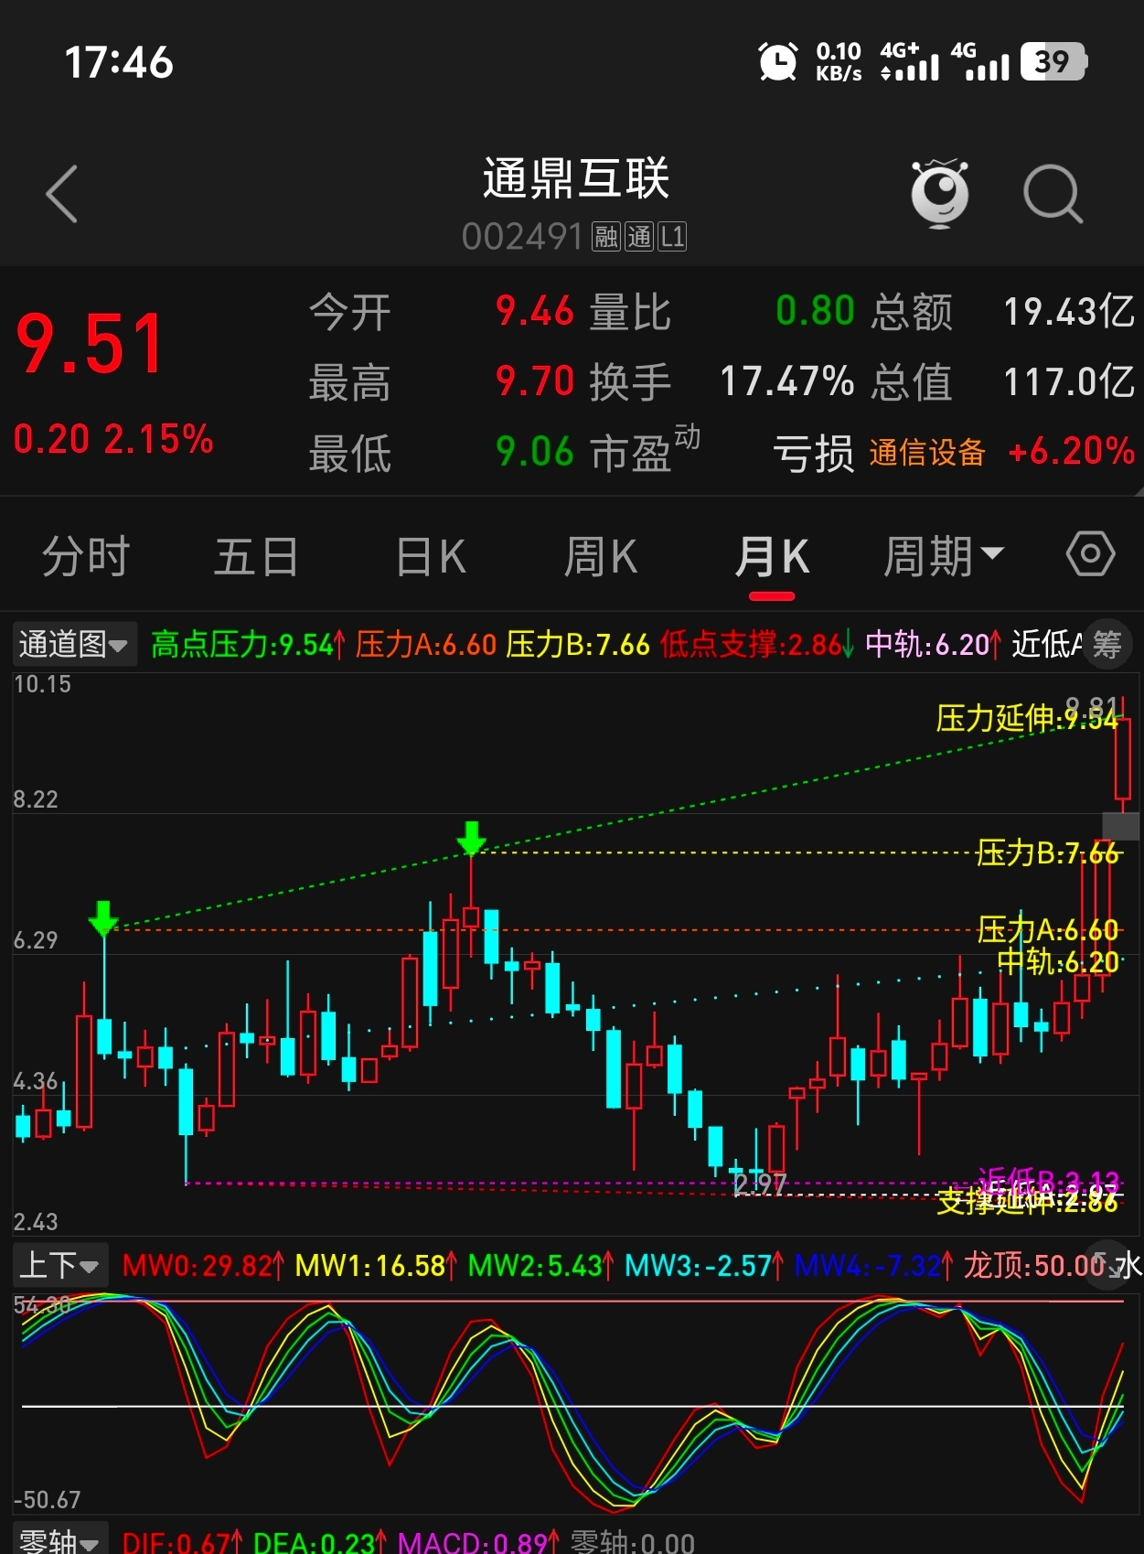Viewport: 1144px width, 1554px height.
Task: Tap MW3:-2.57 indicator value
Action: (x=704, y=1265)
